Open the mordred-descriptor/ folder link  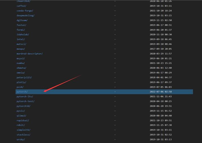(30, 54)
